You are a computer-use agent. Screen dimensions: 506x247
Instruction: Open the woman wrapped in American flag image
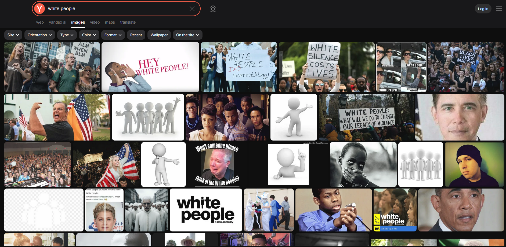coord(106,164)
